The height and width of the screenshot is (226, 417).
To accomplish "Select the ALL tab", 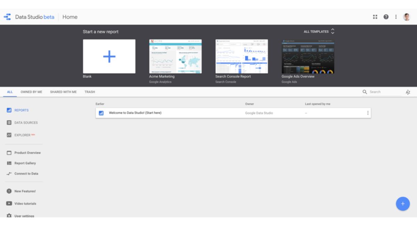I will tap(10, 92).
